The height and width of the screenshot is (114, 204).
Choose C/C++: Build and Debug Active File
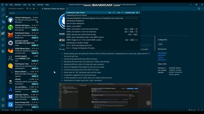click(x=102, y=45)
